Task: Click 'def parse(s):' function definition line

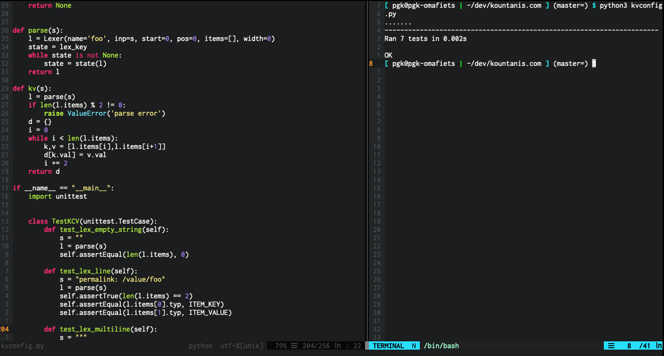Action: pyautogui.click(x=38, y=30)
